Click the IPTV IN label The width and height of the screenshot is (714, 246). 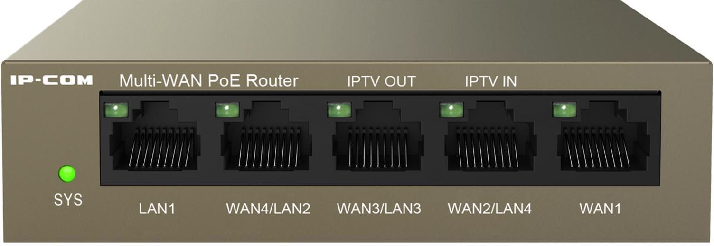[491, 81]
